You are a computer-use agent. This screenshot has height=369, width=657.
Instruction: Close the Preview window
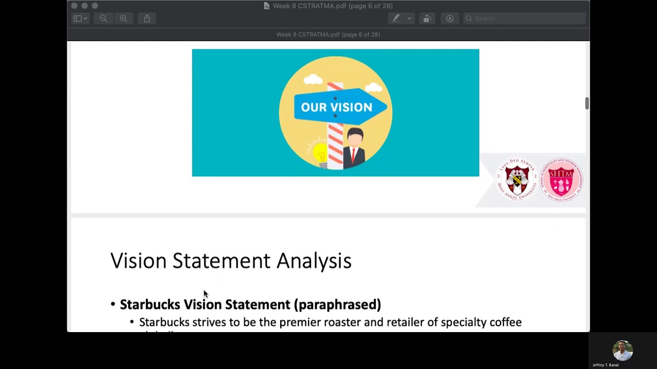pos(74,6)
